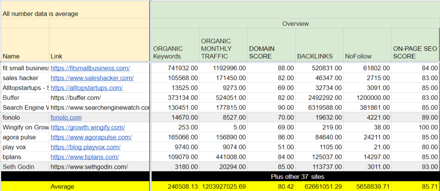
Task: Select the 520831.00 backlinks cell
Action: 319,68
